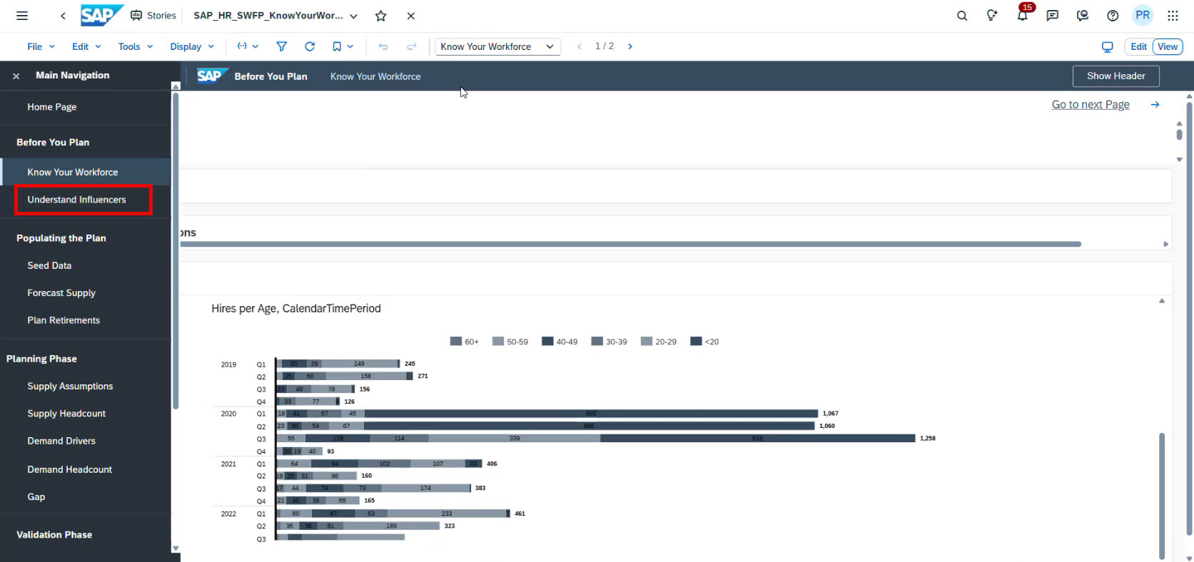Screen dimensions: 1194x562
Task: Open the discussions chat icon
Action: coord(1052,16)
